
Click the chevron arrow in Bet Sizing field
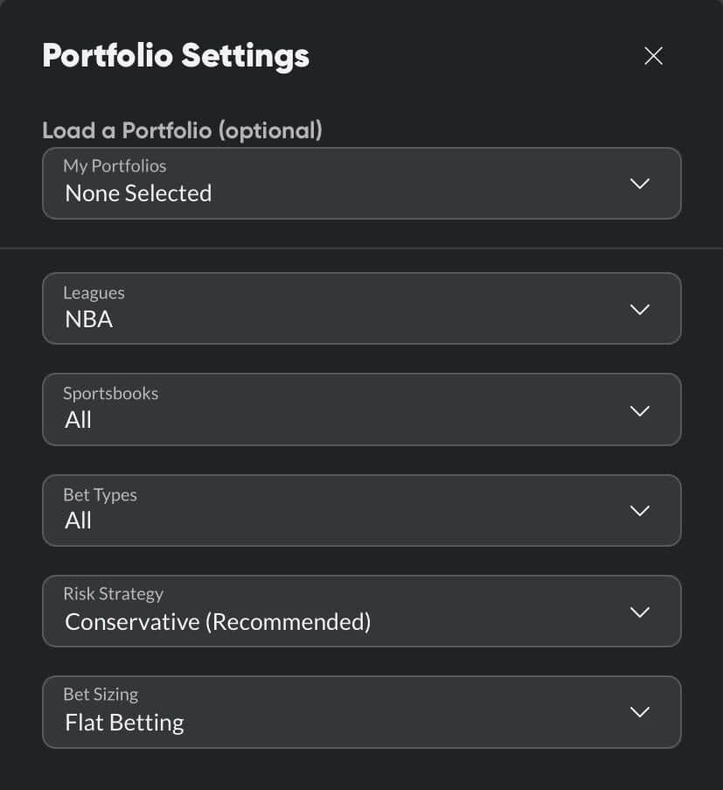click(x=640, y=712)
